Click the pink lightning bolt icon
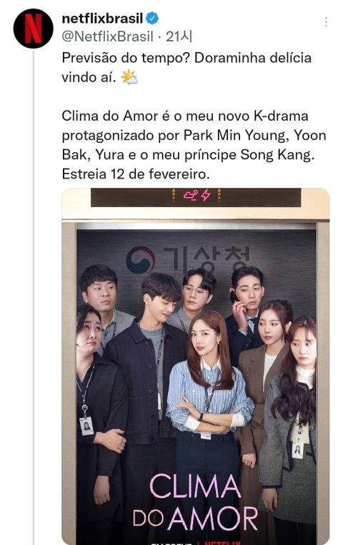The width and height of the screenshot is (343, 545). click(x=206, y=195)
